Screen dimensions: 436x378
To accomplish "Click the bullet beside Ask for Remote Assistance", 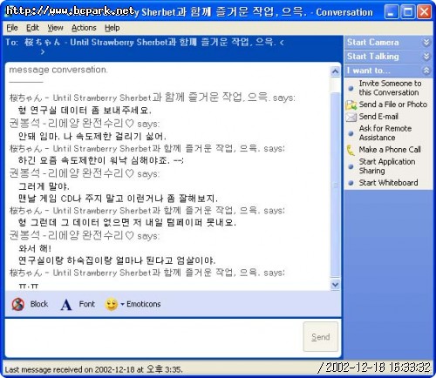I will [x=351, y=133].
